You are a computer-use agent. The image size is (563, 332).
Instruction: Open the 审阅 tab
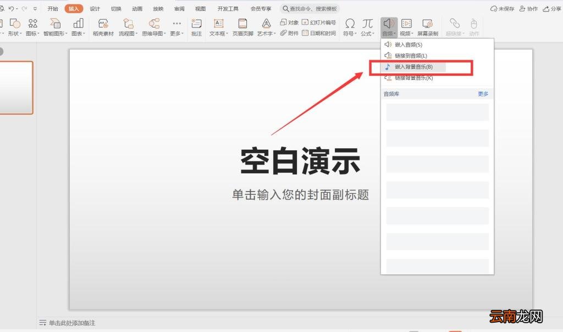(x=179, y=9)
